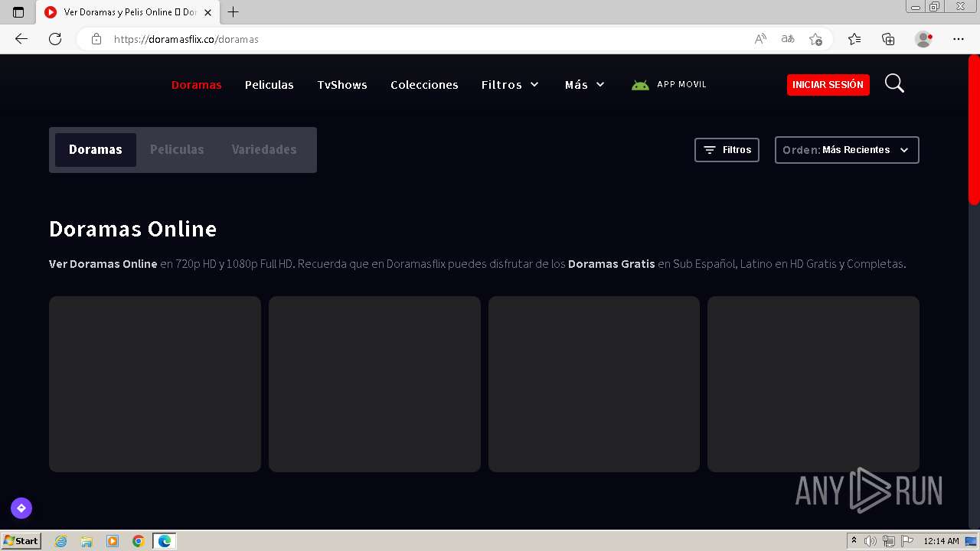
Task: Open Doramas in the top navigation
Action: [197, 85]
